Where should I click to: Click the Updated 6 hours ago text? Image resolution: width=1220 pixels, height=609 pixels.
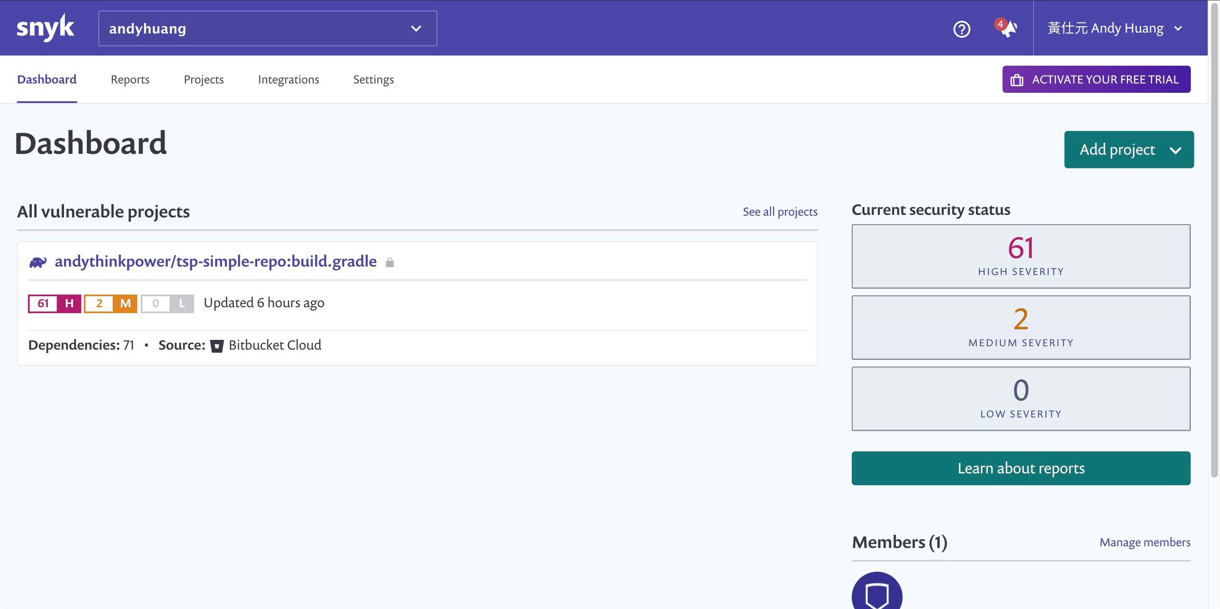pyautogui.click(x=264, y=303)
